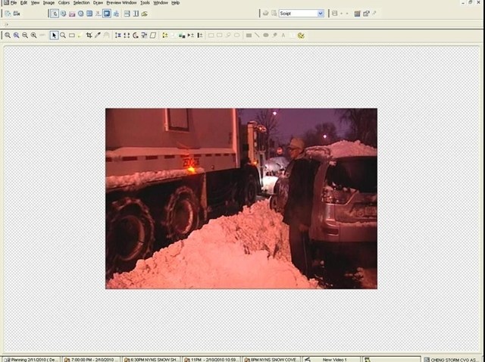Click the brown table icon near Script box
The image size is (485, 362).
pyautogui.click(x=357, y=14)
